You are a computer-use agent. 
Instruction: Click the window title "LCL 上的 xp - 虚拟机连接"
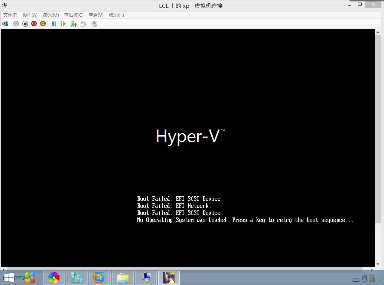191,6
